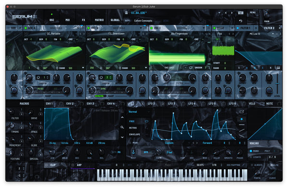Click the next LFO shape arrow
Viewport: 288px width, 188px height.
click(197, 143)
